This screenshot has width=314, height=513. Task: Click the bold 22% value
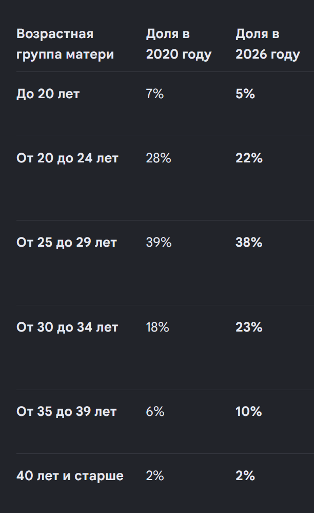[x=249, y=158]
